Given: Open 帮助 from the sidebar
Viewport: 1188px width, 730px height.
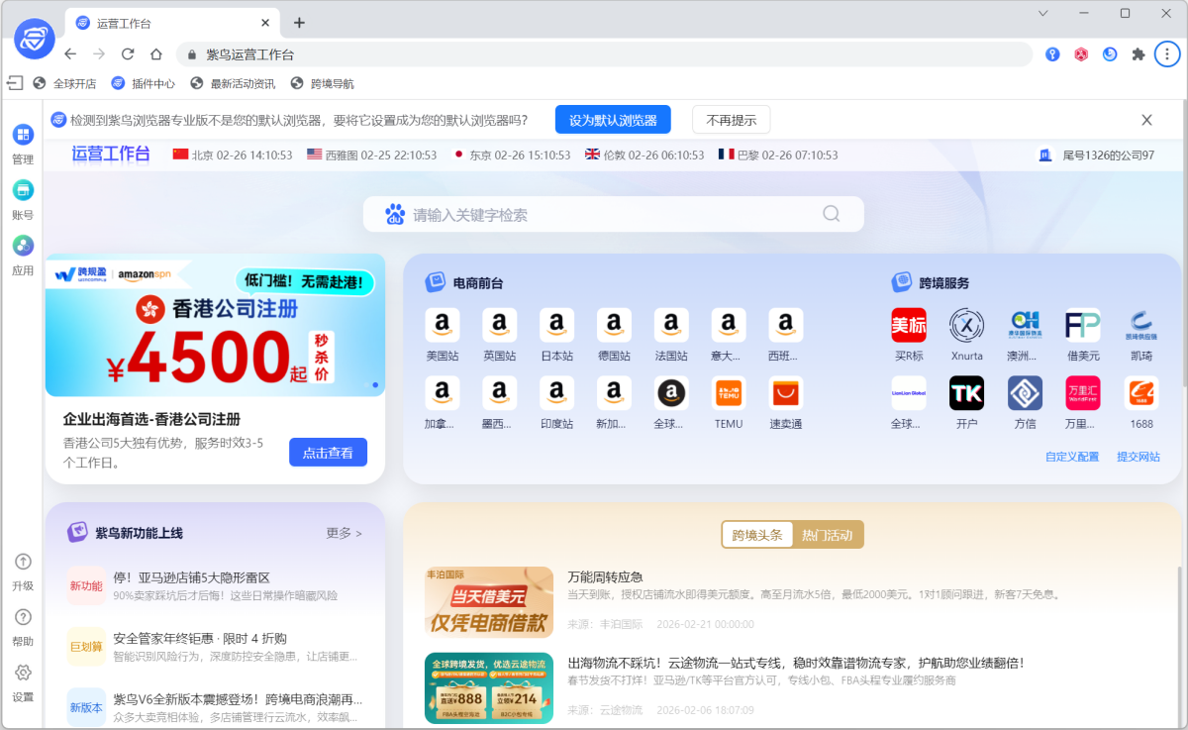Looking at the screenshot, I should click(22, 627).
